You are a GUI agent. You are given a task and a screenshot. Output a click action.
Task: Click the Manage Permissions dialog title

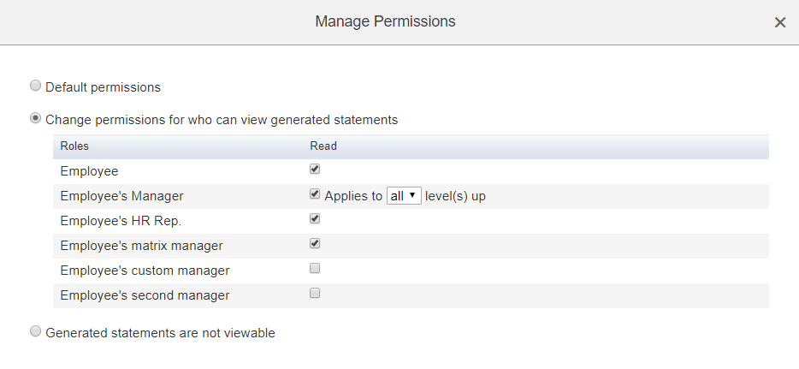coord(385,21)
